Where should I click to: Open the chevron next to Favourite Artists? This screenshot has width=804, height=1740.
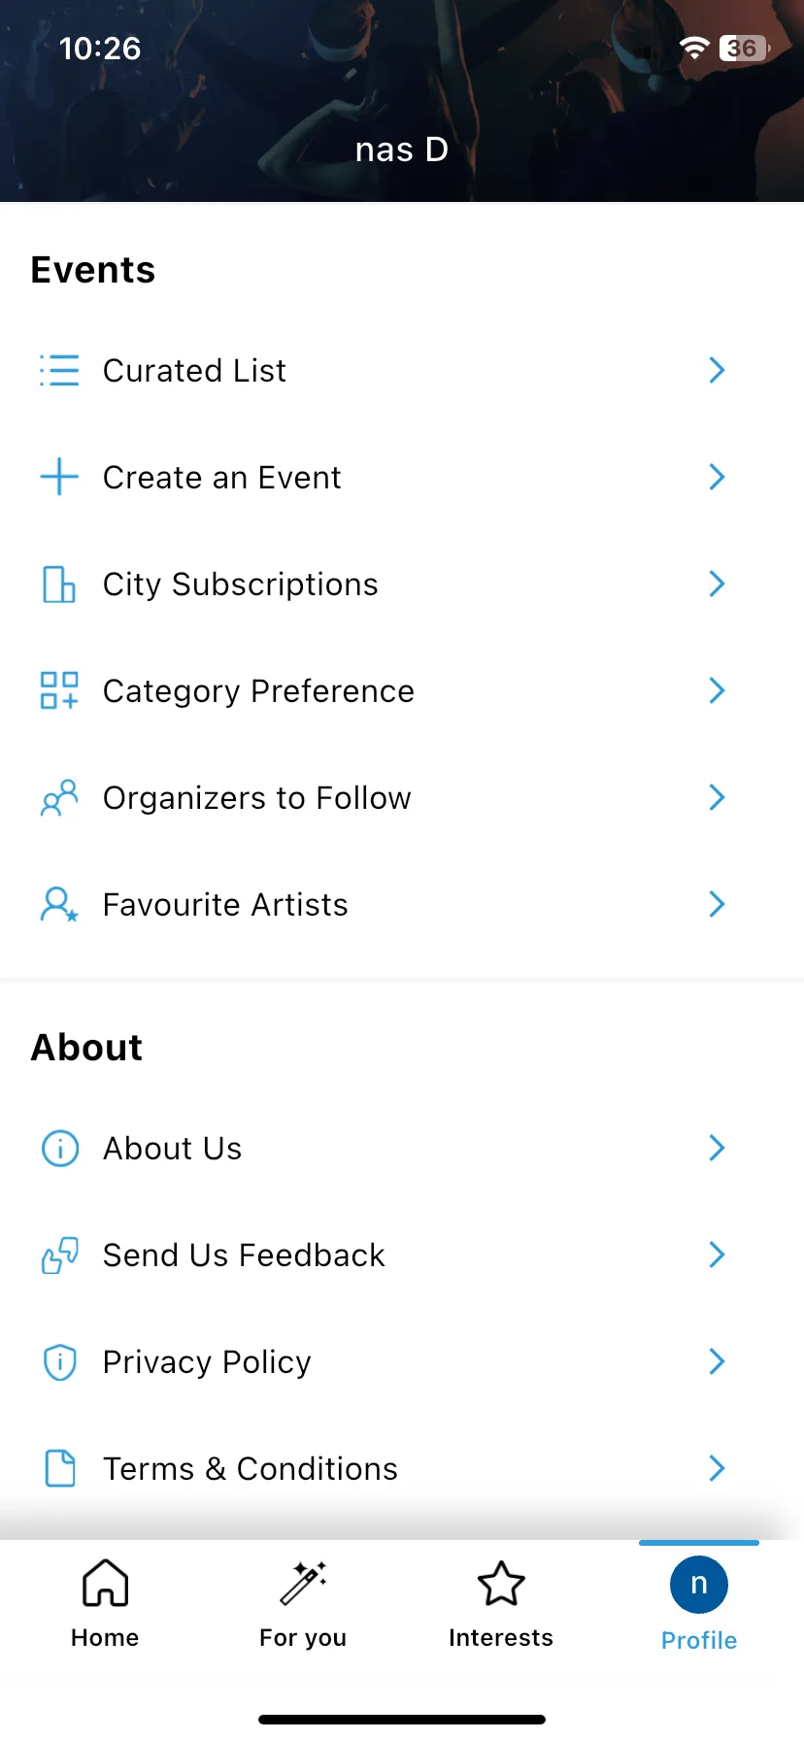(x=717, y=904)
